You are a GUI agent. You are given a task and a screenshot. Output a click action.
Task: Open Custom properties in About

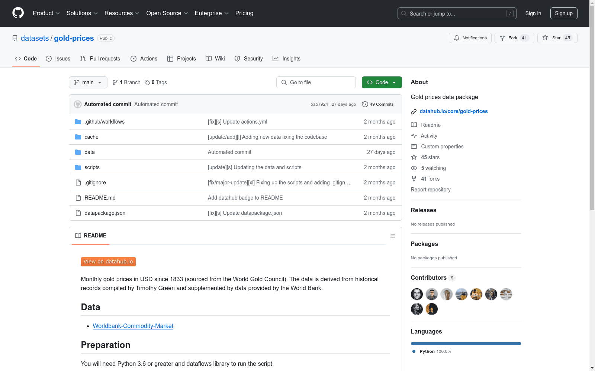click(437, 147)
